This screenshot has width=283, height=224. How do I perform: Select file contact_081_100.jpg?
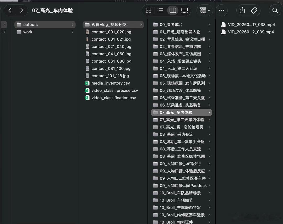(113, 69)
